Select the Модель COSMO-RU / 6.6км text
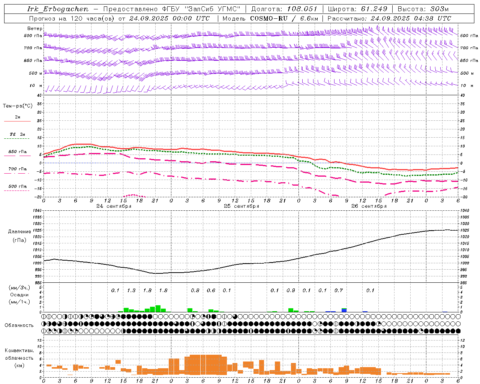Screen dimensions: 480x384 [x=270, y=18]
